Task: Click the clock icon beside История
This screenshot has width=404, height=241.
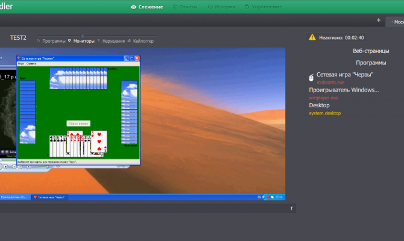Action: (x=210, y=7)
